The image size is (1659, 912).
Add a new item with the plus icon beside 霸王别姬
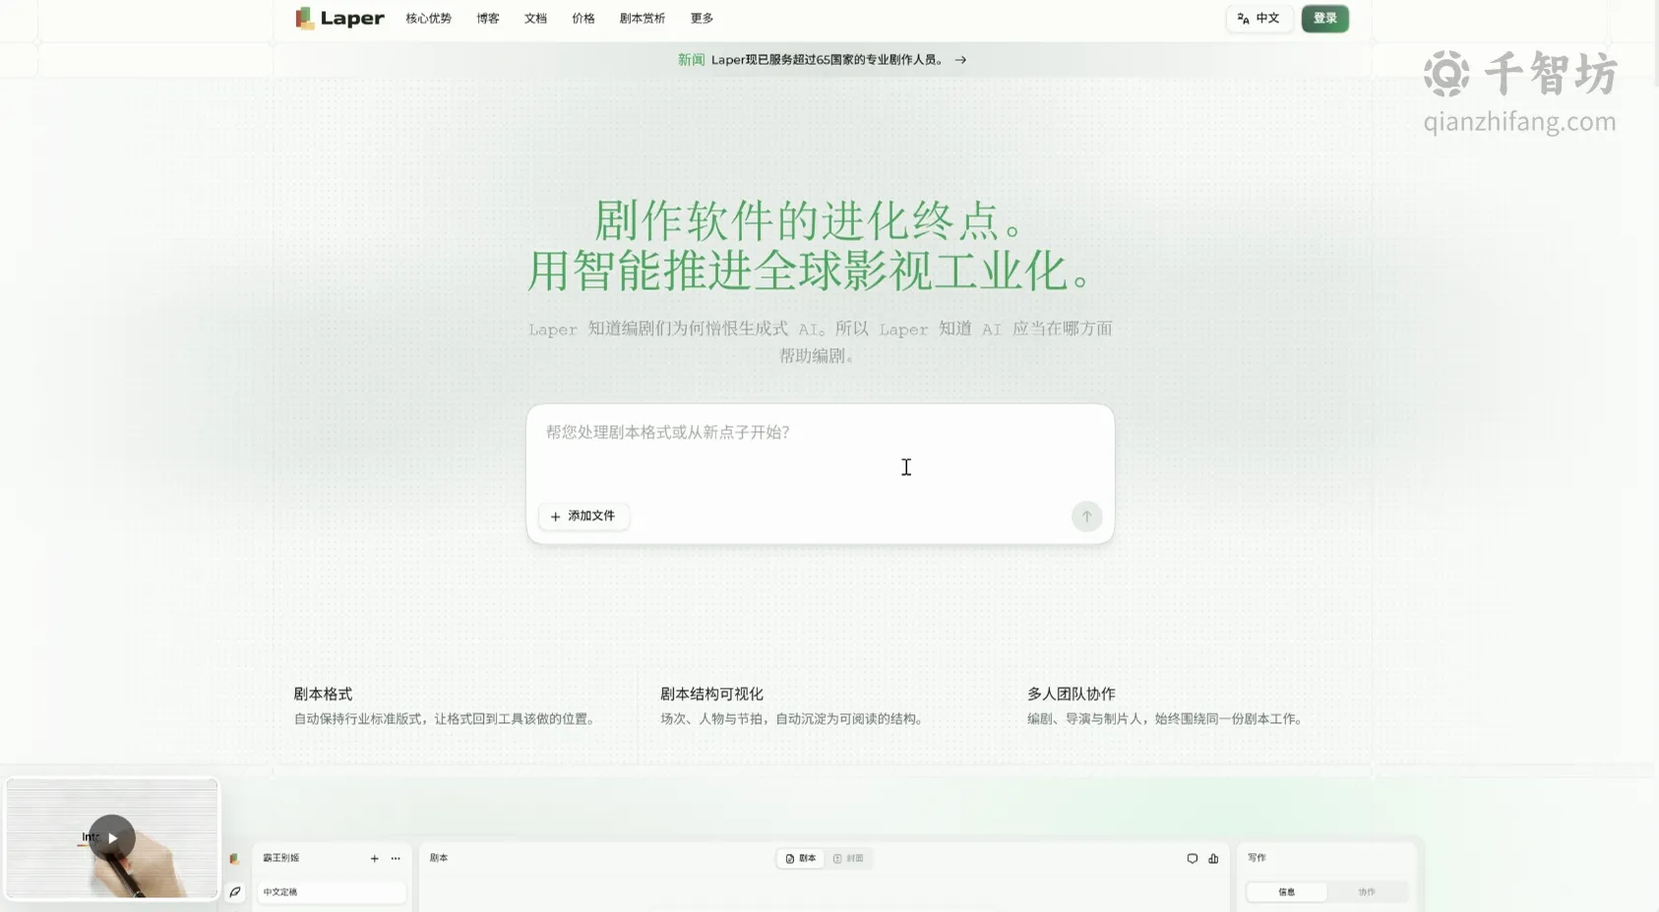click(374, 859)
